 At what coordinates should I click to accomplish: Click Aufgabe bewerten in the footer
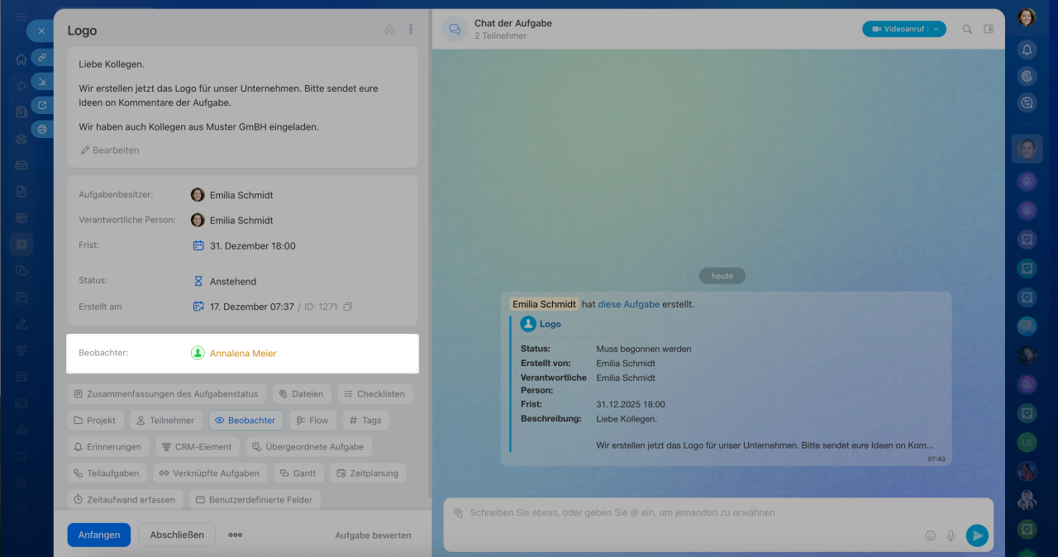click(373, 536)
